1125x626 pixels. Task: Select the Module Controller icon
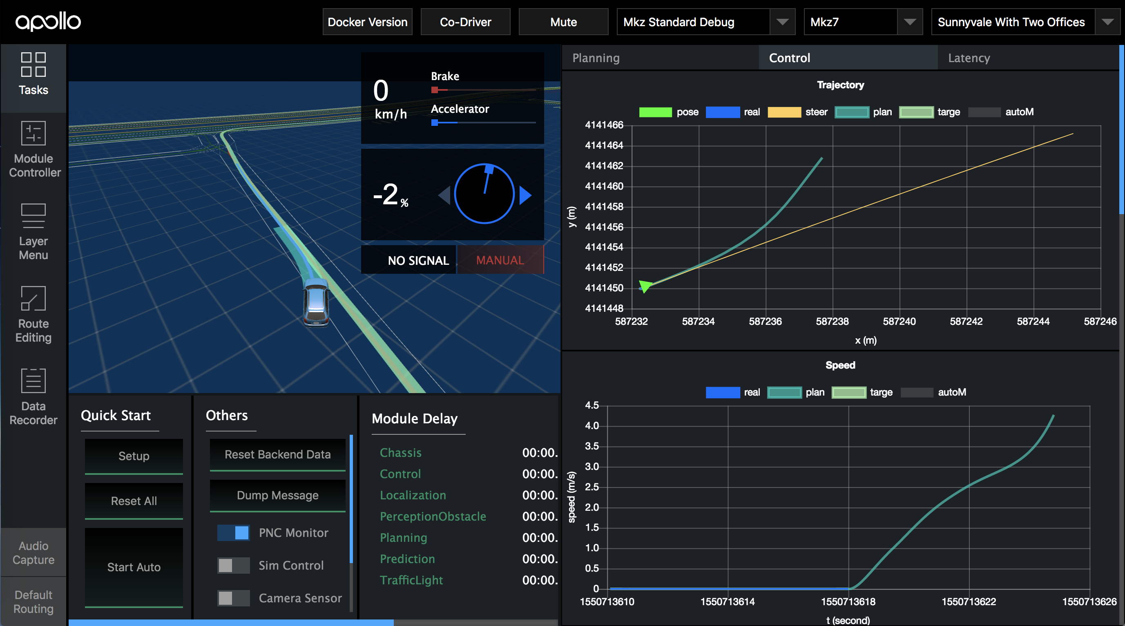tap(33, 148)
